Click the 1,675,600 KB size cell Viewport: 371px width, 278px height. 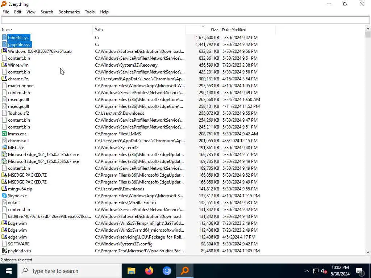click(207, 37)
